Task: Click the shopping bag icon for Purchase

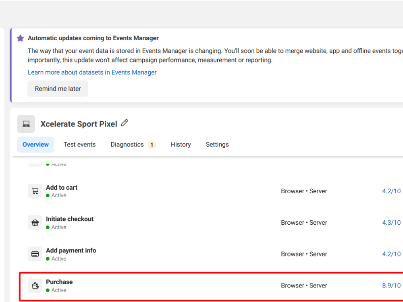Action: pyautogui.click(x=35, y=285)
